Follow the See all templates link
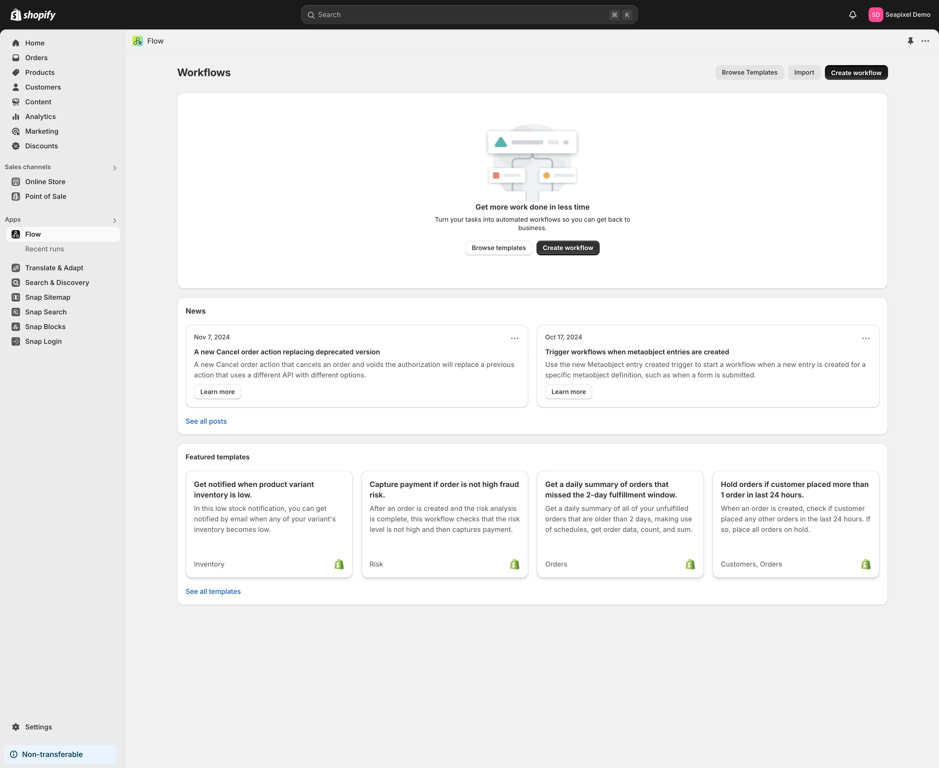The height and width of the screenshot is (768, 939). [x=213, y=591]
